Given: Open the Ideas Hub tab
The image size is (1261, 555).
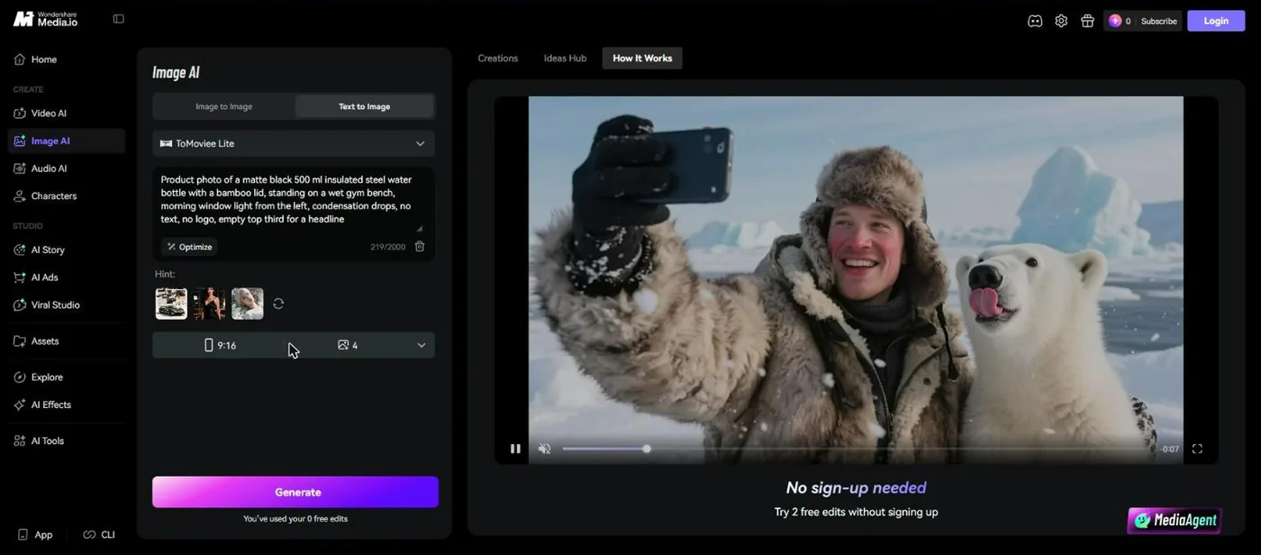Looking at the screenshot, I should (x=565, y=59).
